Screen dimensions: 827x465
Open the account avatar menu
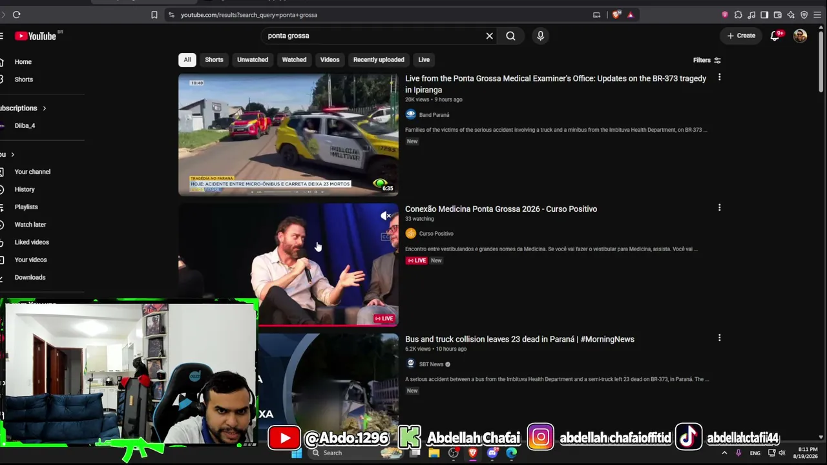point(801,36)
